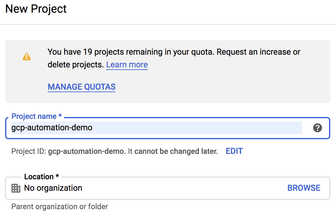Image resolution: width=336 pixels, height=213 pixels.
Task: Click the 'Project ID:' label text
Action: [x=29, y=151]
